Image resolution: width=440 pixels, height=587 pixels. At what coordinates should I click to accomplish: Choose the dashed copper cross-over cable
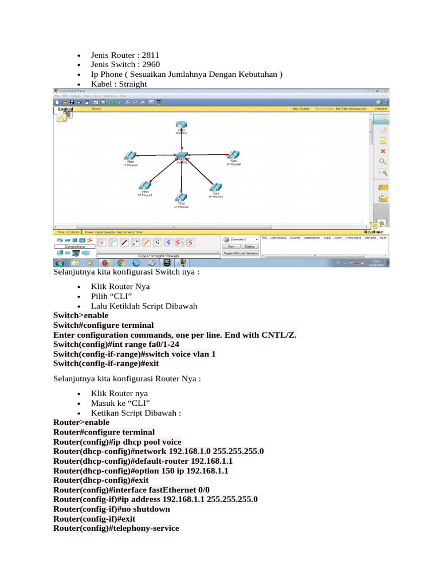[135, 243]
